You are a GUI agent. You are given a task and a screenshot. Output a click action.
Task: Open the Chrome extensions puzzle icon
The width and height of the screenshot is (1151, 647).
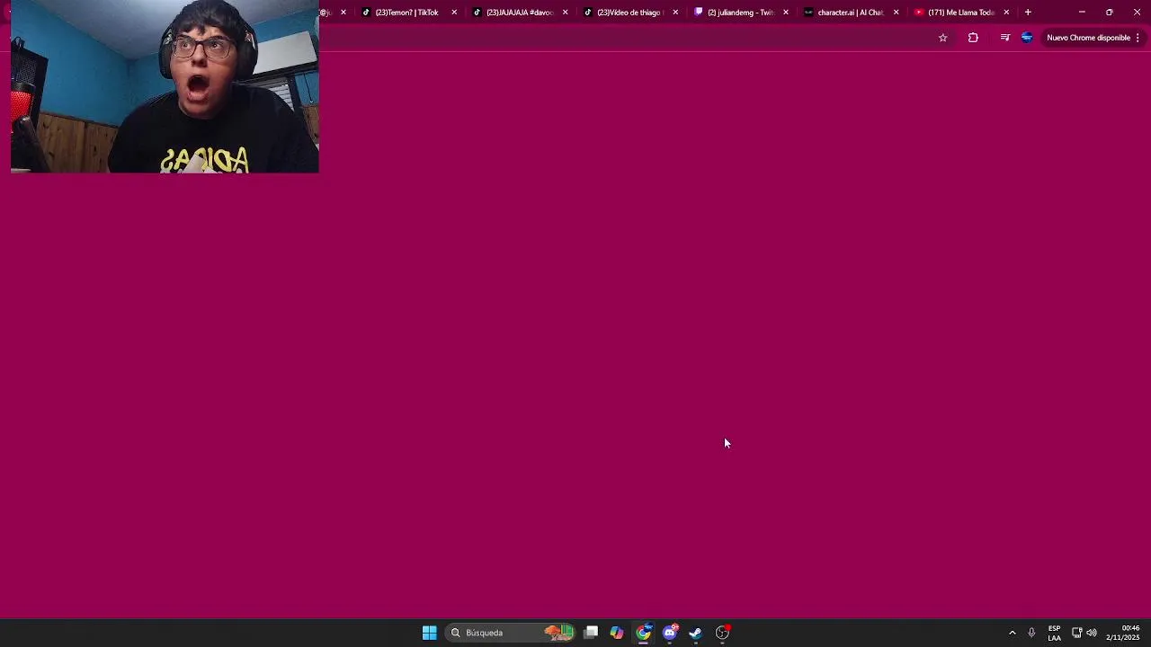point(973,38)
